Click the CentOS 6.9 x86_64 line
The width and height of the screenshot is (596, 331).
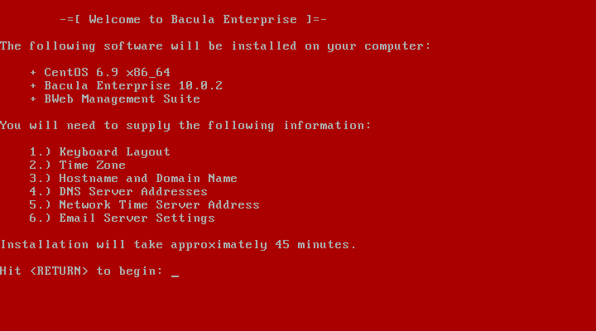107,72
